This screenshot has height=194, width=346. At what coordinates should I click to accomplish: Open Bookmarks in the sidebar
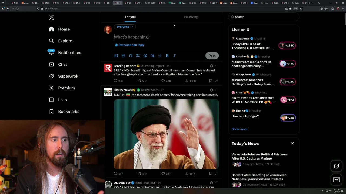[64, 112]
